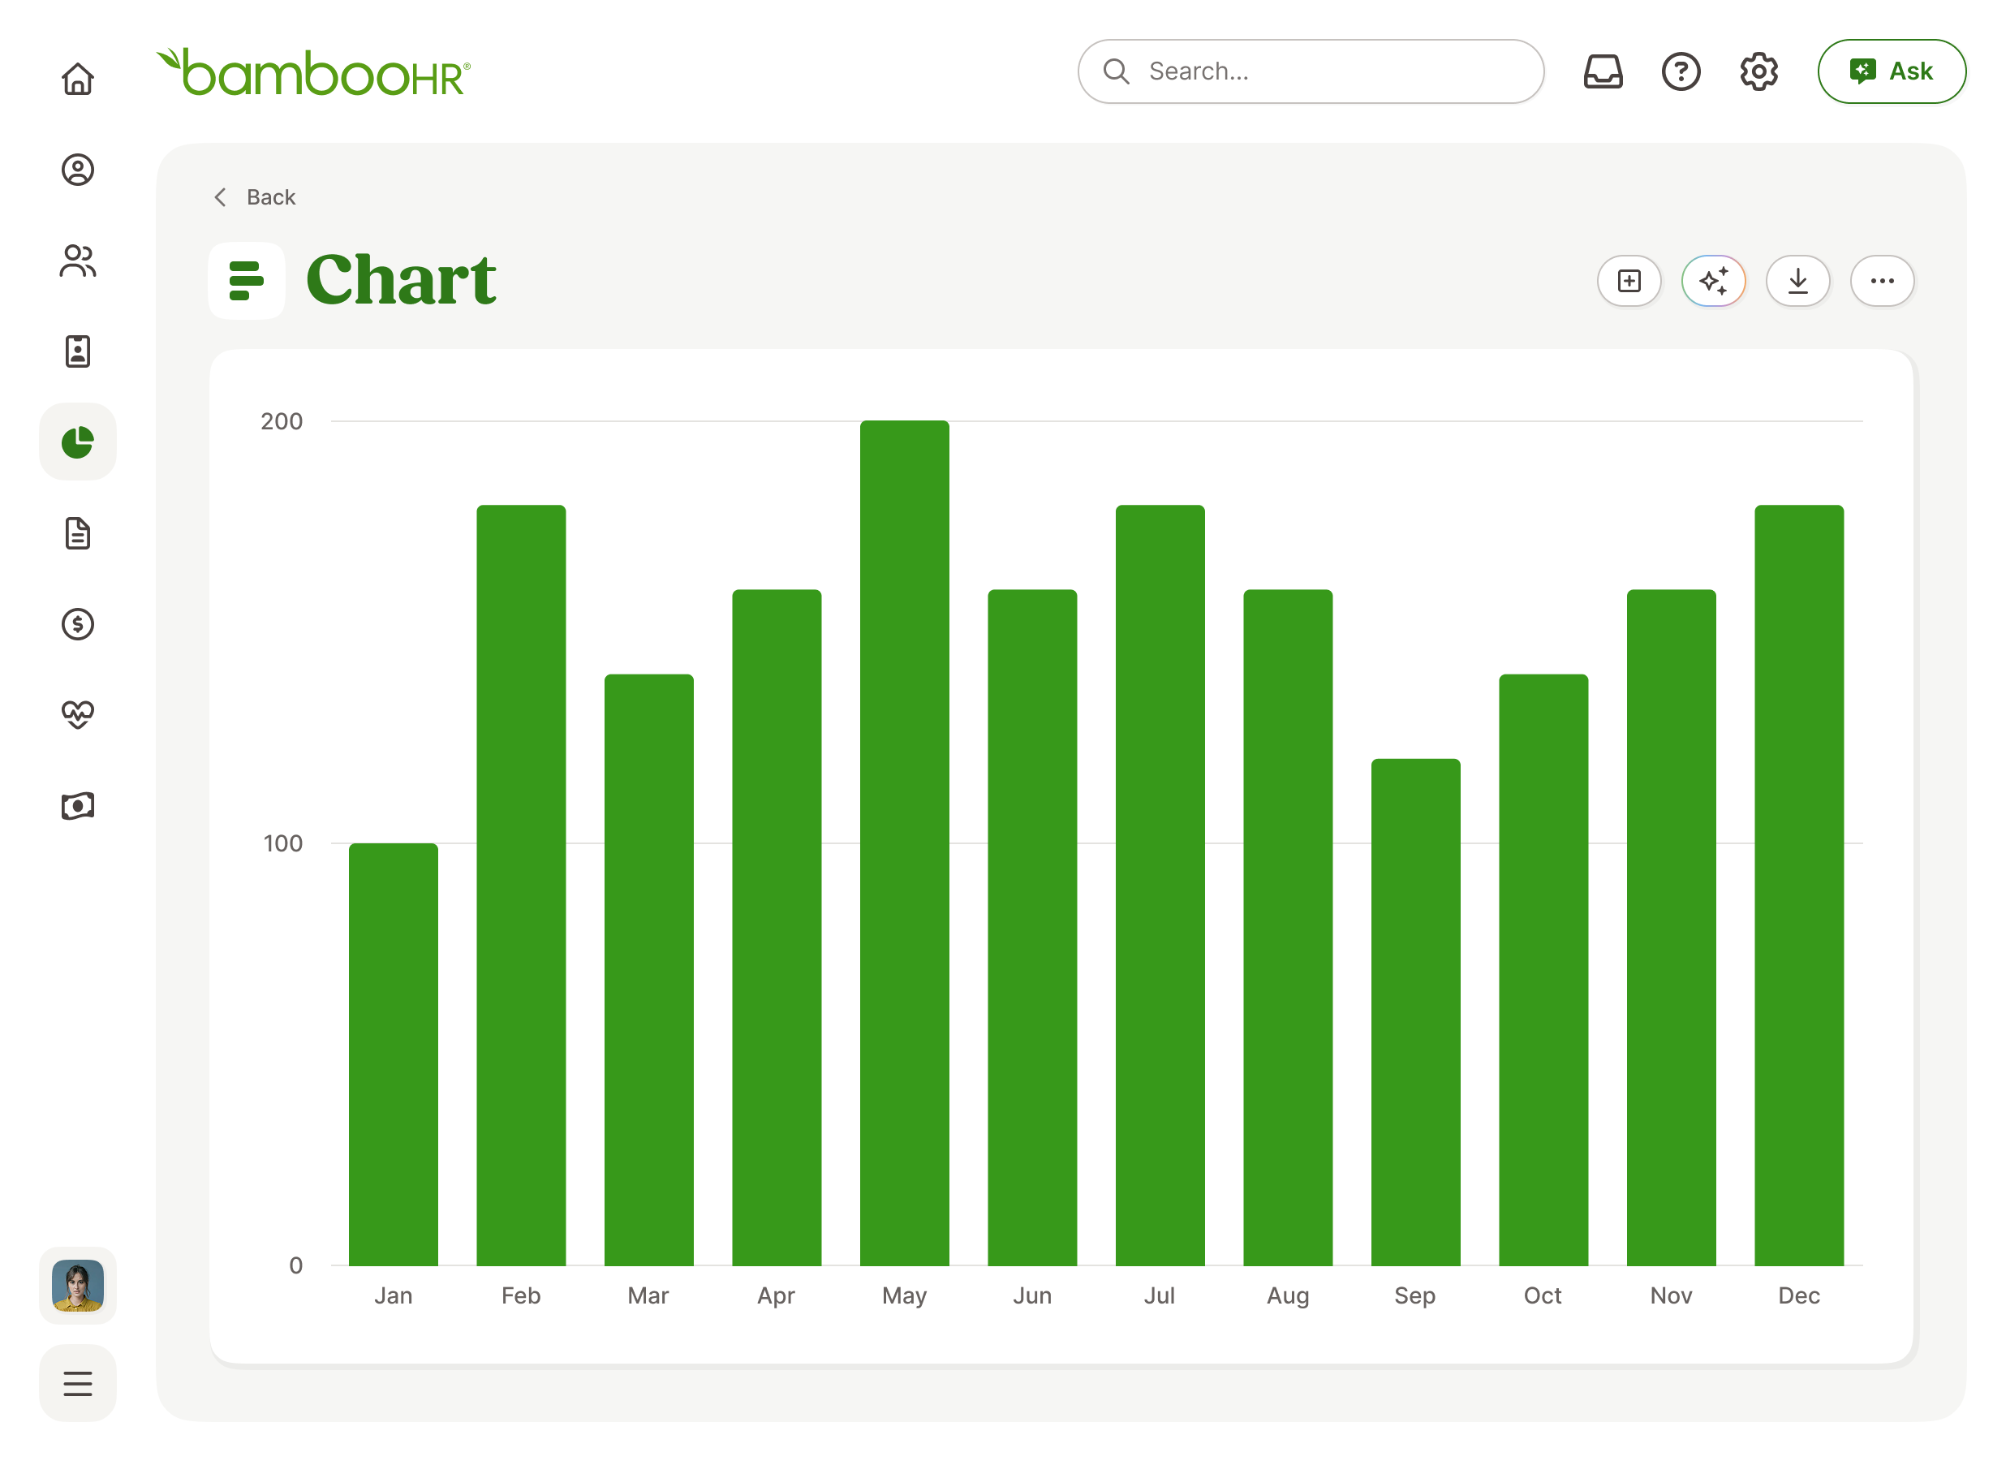Image resolution: width=1993 pixels, height=1461 pixels.
Task: Click the '200' y-axis value
Action: (x=282, y=422)
